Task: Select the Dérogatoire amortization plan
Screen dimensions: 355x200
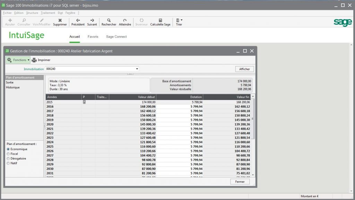Action: coord(8,158)
